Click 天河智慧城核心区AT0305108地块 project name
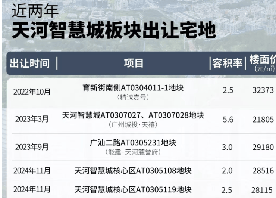The height and width of the screenshot is (198, 276). (x=133, y=171)
